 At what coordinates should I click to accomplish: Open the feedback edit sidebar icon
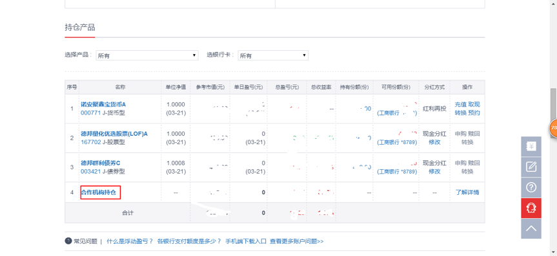(x=531, y=167)
